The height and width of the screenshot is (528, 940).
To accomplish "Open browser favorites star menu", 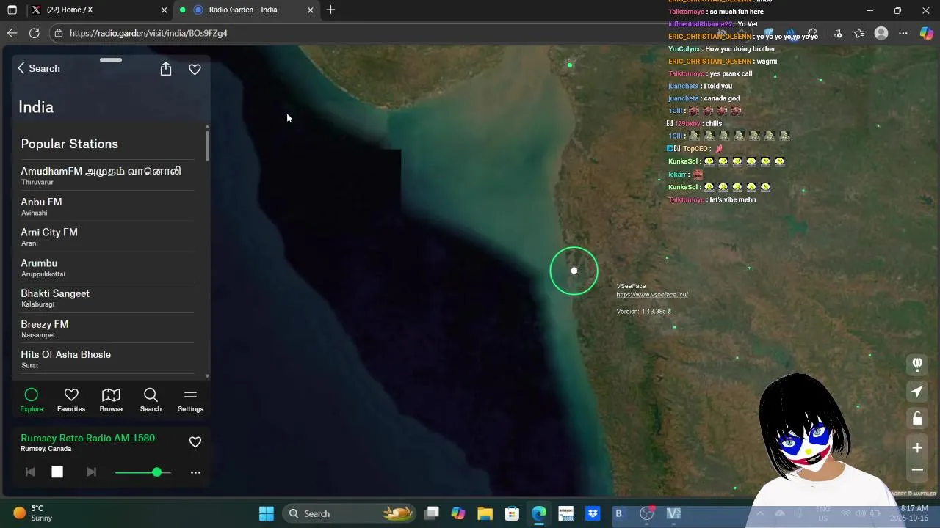I will tap(859, 33).
